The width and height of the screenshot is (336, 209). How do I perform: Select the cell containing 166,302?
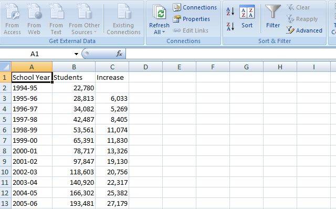pos(74,193)
